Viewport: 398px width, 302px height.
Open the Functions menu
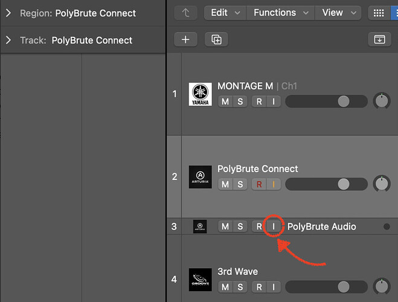(x=280, y=13)
